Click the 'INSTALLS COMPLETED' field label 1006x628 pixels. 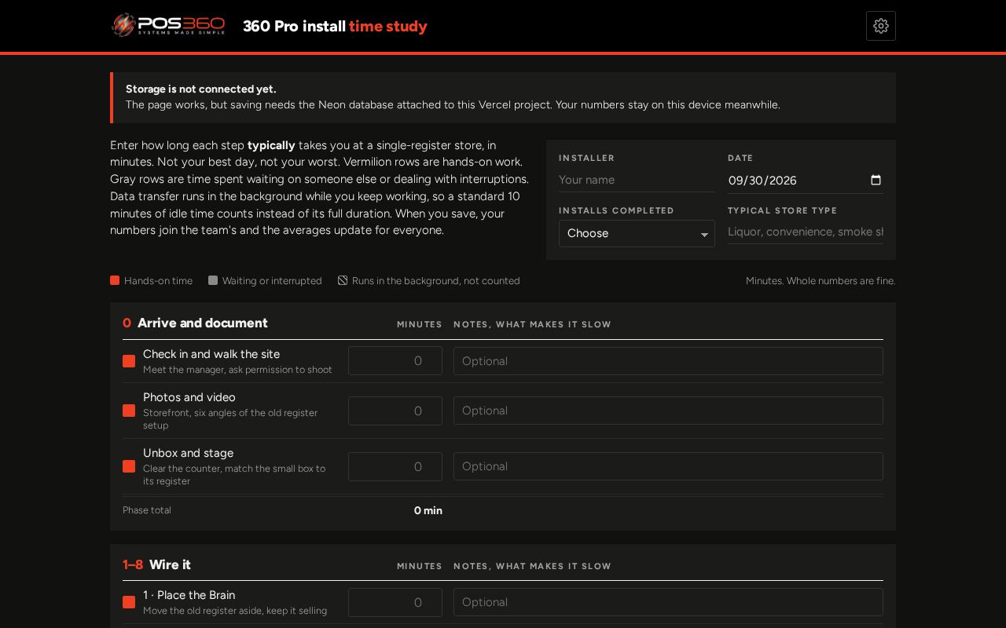tap(616, 210)
